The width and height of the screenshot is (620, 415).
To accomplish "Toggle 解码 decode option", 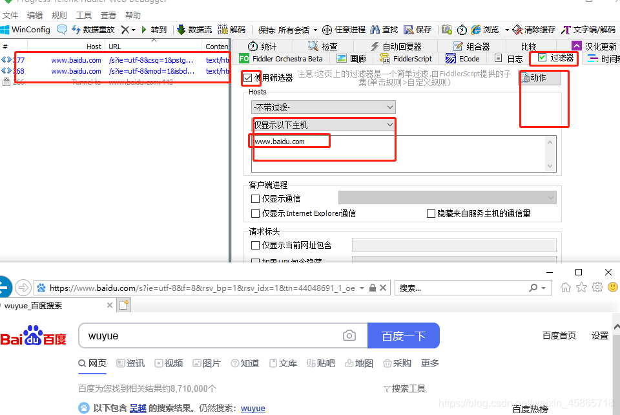I will point(232,30).
